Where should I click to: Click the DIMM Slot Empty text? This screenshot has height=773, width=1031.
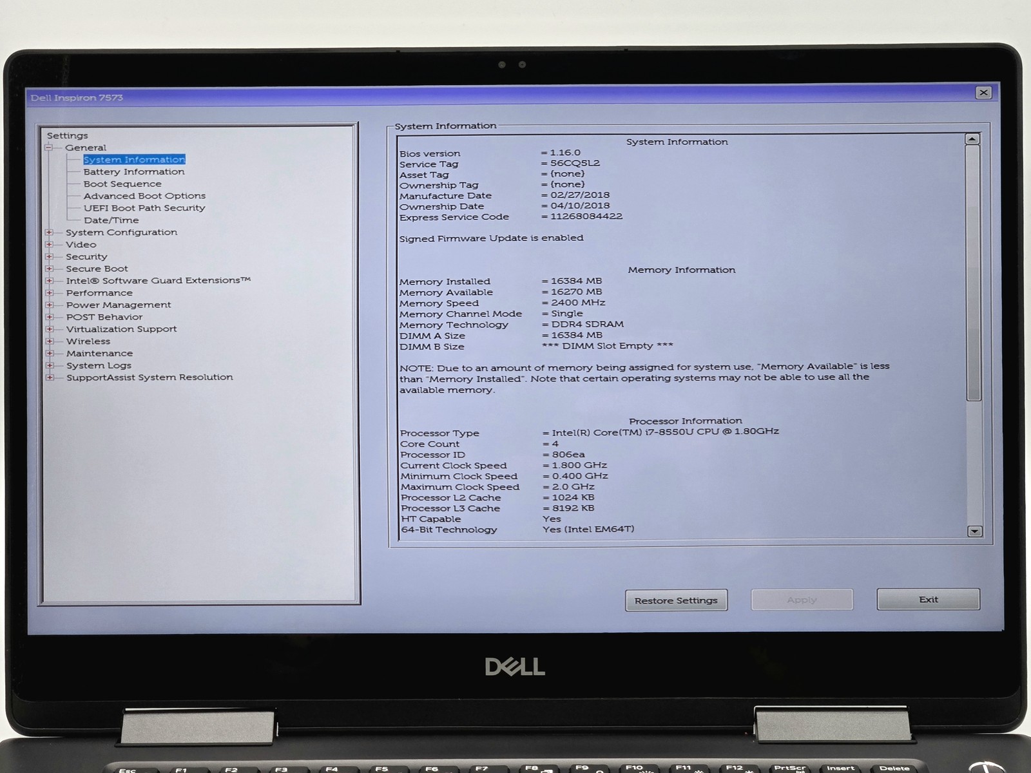pyautogui.click(x=608, y=346)
